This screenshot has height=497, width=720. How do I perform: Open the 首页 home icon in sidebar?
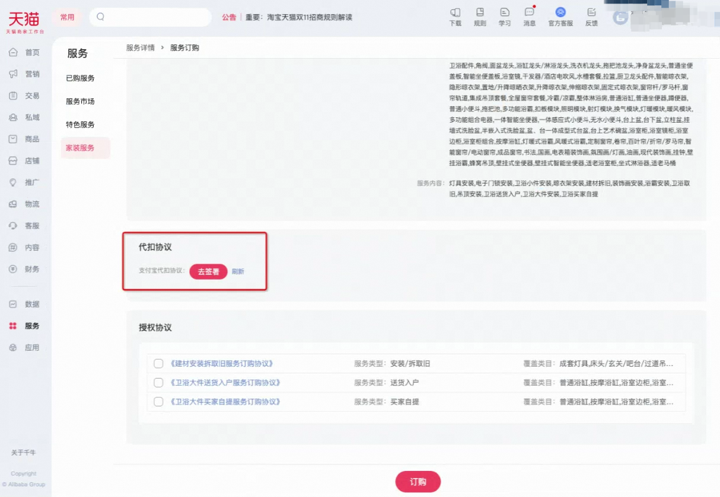13,52
